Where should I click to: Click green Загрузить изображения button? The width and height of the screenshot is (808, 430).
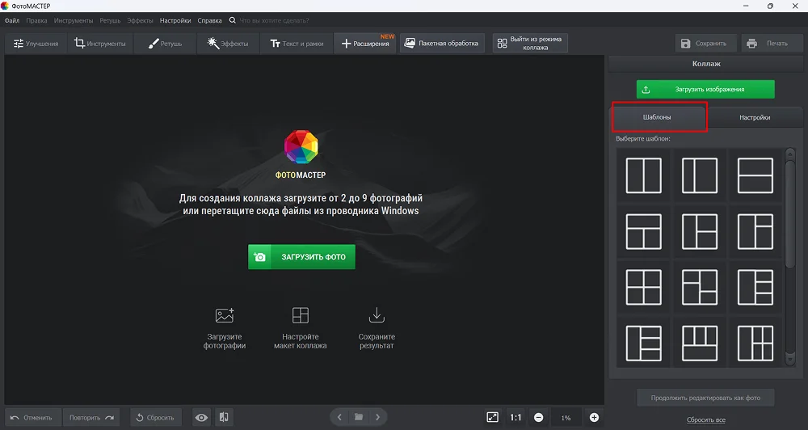click(x=705, y=89)
